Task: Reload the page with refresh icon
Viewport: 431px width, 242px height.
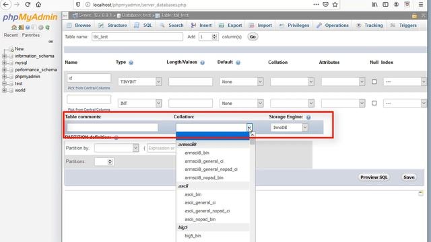Action: click(x=28, y=5)
